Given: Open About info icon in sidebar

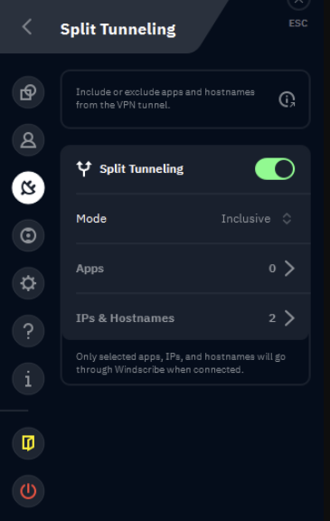Looking at the screenshot, I should coord(28,379).
